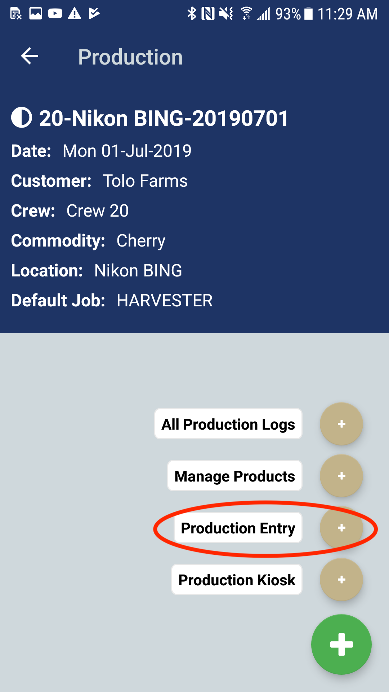The width and height of the screenshot is (389, 692).
Task: Tap the Production page title
Action: (x=130, y=57)
